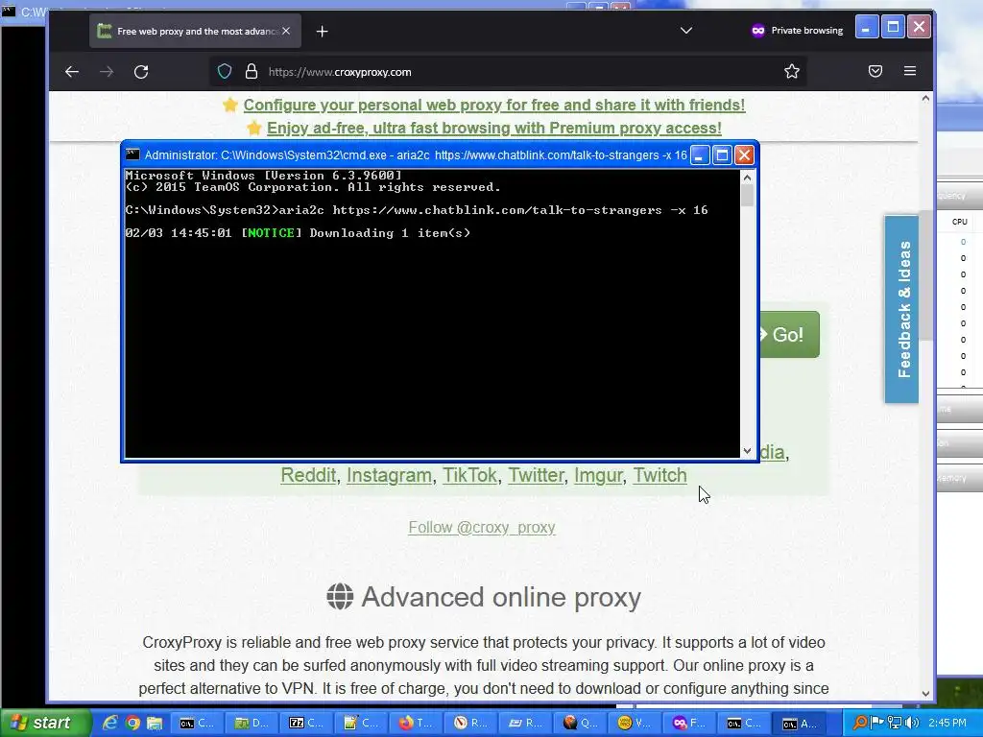Open the Twitter quick link
The height and width of the screenshot is (737, 983).
(536, 475)
